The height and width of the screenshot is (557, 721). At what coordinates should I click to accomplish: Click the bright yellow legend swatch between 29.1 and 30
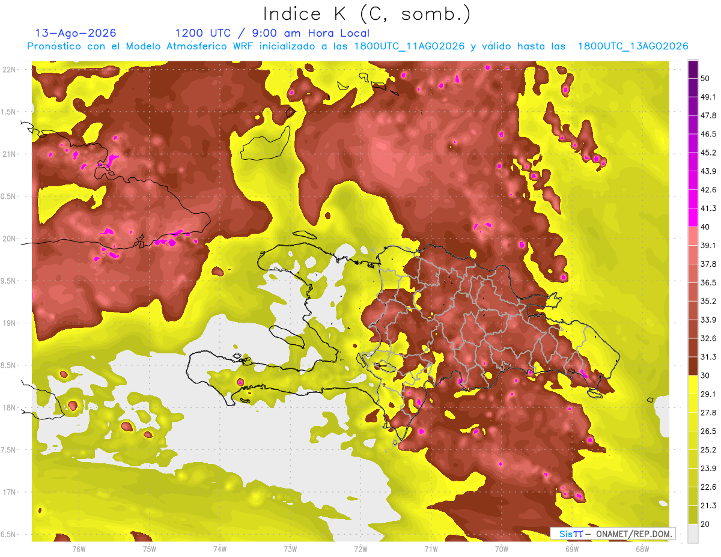coord(693,385)
